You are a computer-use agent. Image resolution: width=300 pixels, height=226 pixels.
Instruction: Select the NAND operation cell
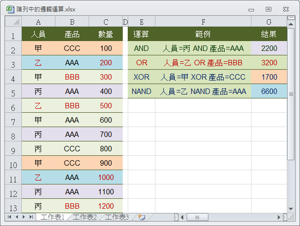click(142, 91)
